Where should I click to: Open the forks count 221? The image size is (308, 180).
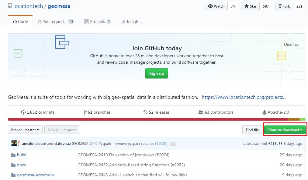tap(299, 6)
